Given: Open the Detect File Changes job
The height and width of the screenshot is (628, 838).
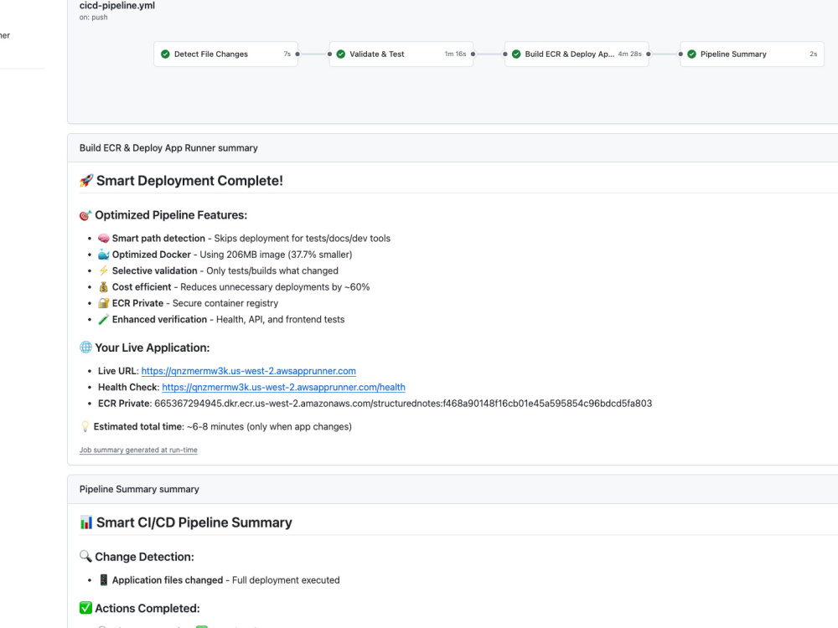Looking at the screenshot, I should pyautogui.click(x=225, y=54).
